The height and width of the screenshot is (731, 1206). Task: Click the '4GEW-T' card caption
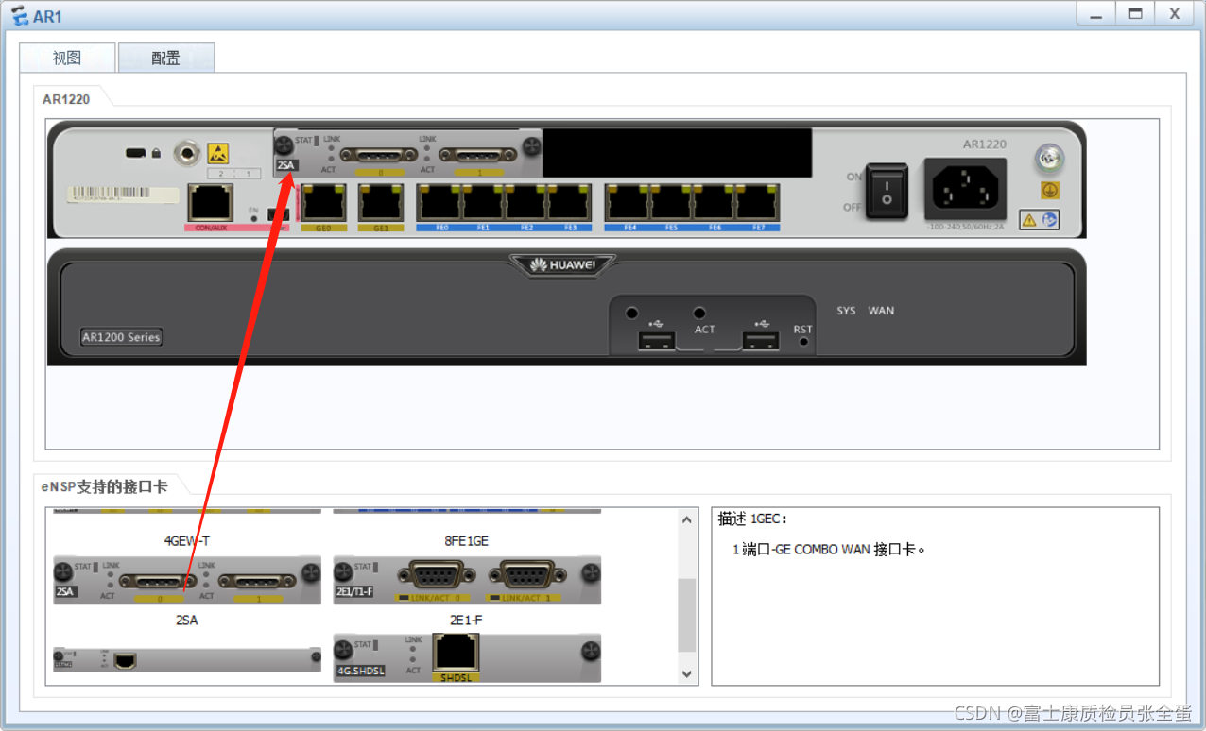(187, 541)
